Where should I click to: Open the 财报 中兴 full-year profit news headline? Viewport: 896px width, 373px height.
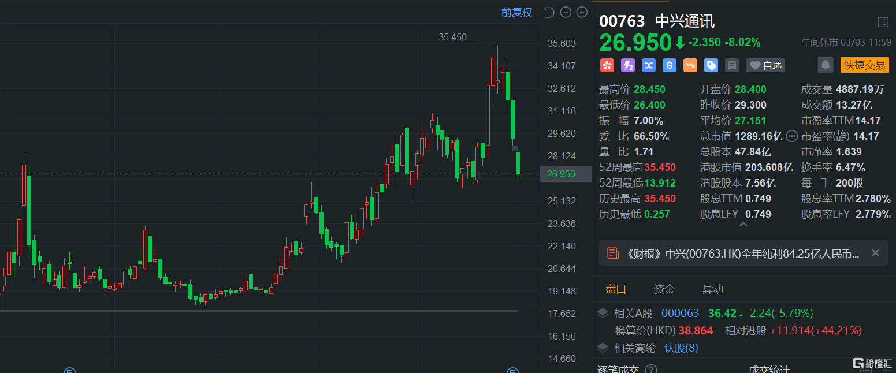pos(742,253)
